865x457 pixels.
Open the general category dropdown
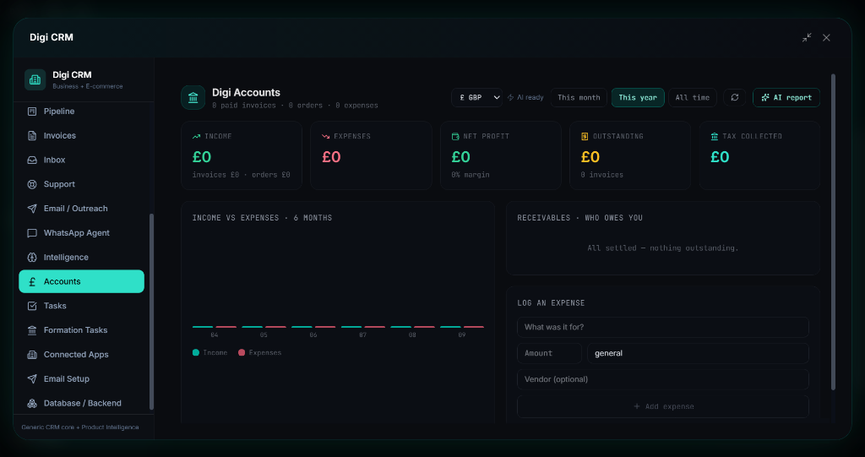pyautogui.click(x=698, y=353)
